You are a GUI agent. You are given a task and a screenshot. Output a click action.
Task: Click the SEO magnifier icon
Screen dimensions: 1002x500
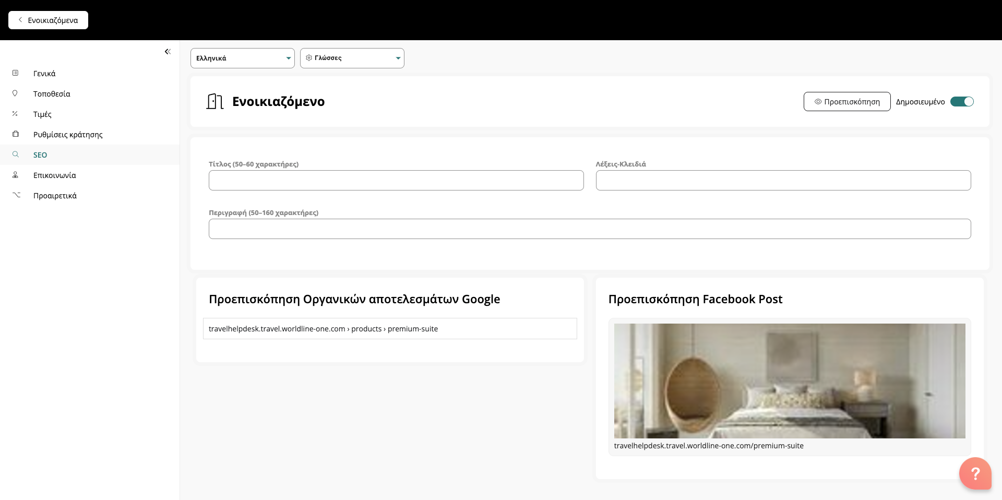point(16,154)
